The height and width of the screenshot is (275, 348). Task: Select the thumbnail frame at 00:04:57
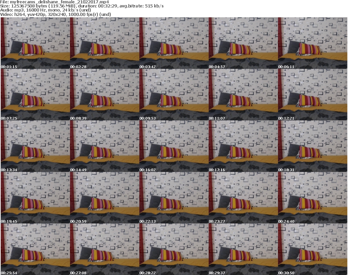[x=243, y=43]
